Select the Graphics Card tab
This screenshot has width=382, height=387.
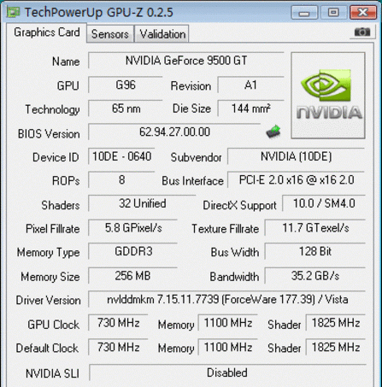pos(46,32)
